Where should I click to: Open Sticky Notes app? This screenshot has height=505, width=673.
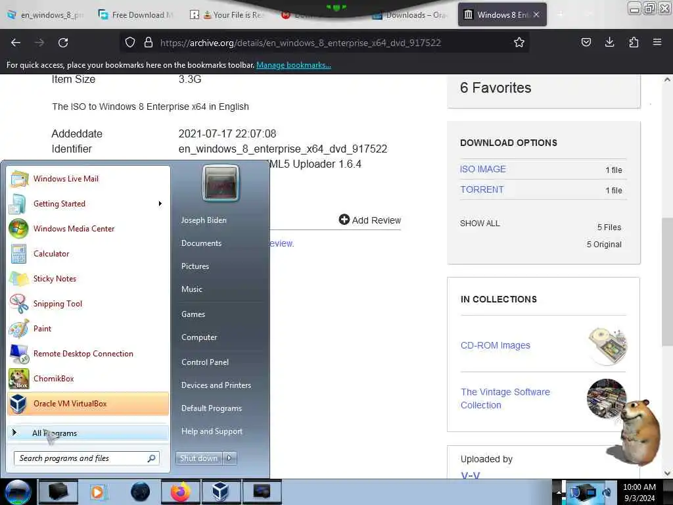[88, 278]
